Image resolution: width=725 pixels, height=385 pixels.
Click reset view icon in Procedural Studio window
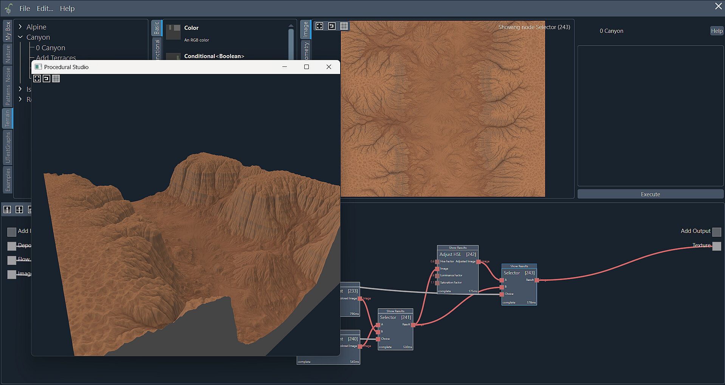click(46, 79)
